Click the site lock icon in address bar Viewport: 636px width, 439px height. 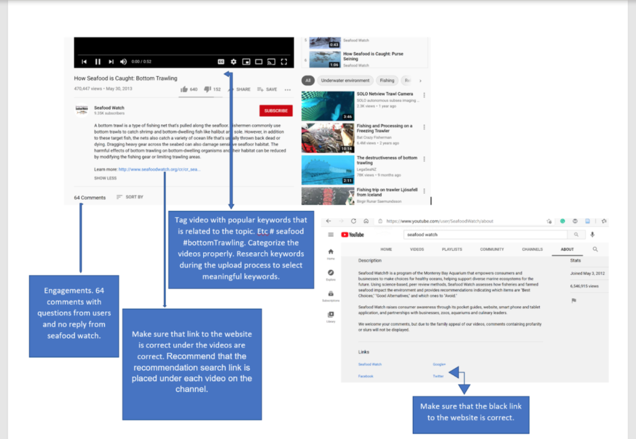(x=380, y=221)
